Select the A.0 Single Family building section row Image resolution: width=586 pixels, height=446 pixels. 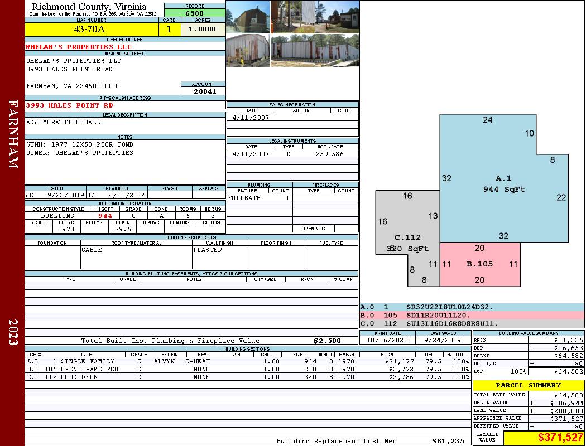[x=248, y=361]
